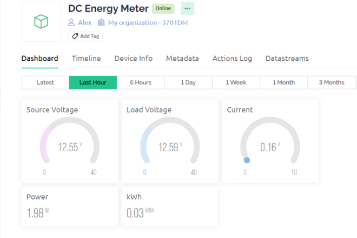The image size is (357, 238).
Task: Open the Datastreams tab
Action: click(x=287, y=59)
